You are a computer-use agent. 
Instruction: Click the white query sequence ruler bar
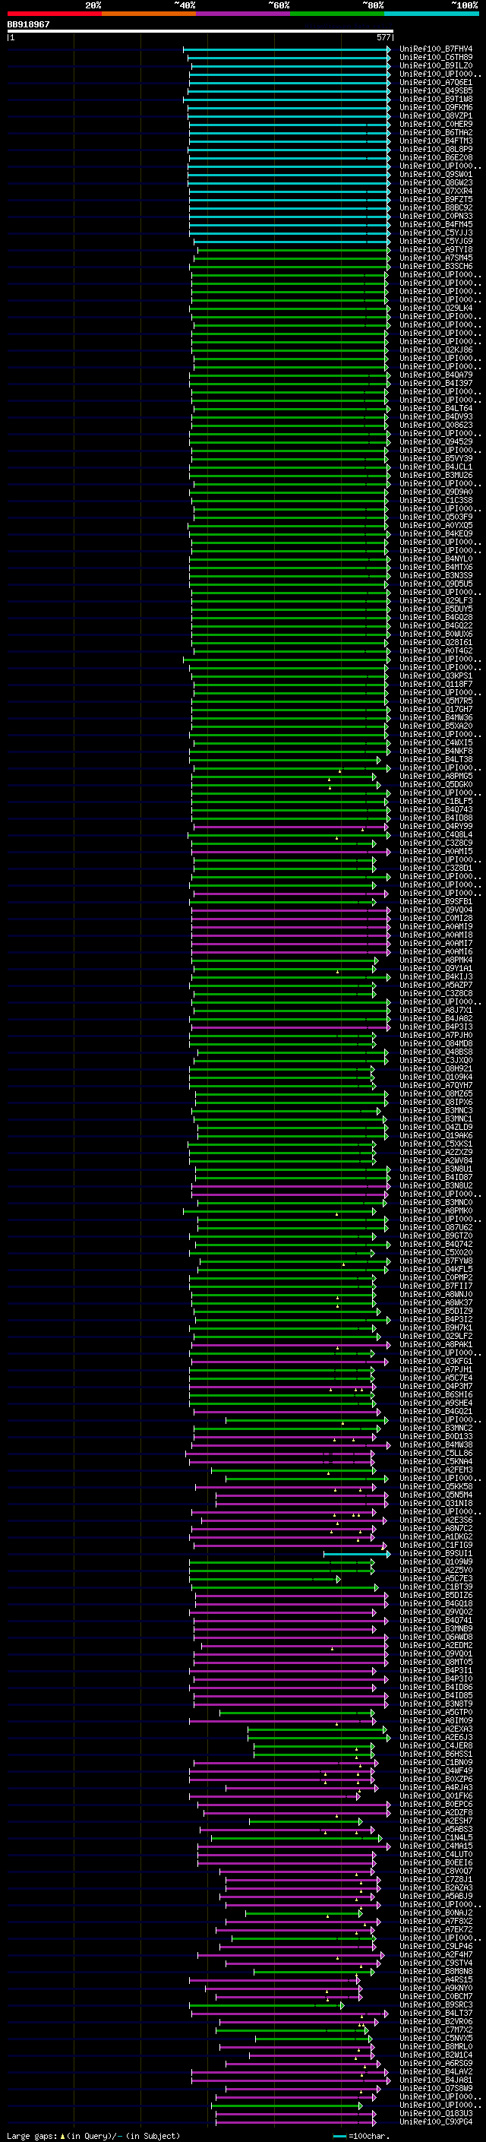point(200,30)
